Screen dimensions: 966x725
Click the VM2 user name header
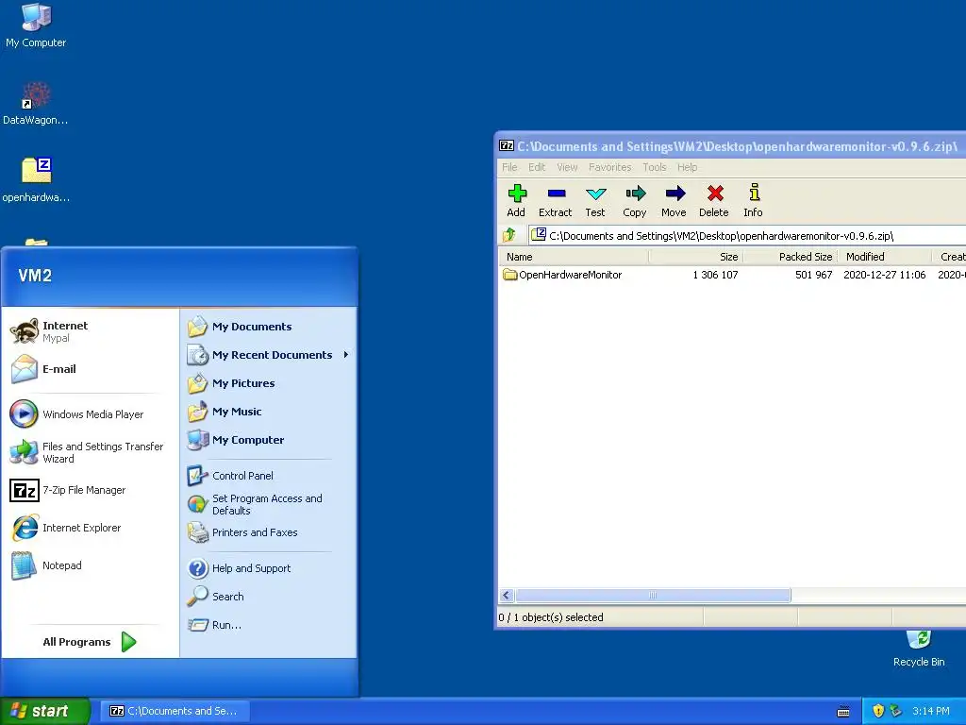(35, 276)
